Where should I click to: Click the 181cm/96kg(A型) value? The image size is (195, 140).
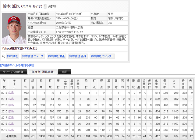67,18
